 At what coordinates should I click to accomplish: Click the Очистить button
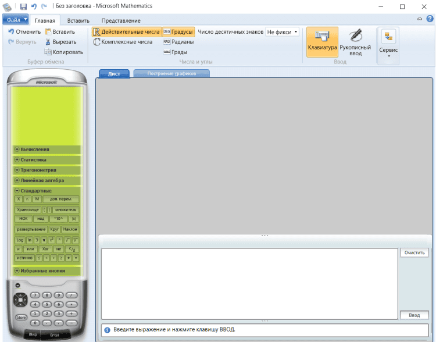click(414, 252)
